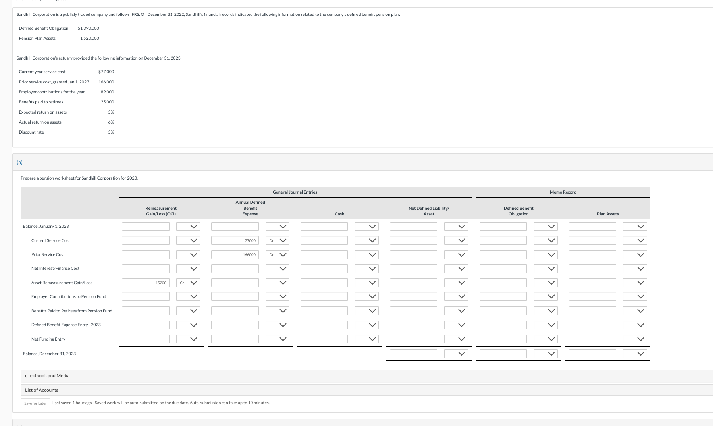Click the 6% actual return on assets value
This screenshot has height=426, width=713.
(x=111, y=122)
